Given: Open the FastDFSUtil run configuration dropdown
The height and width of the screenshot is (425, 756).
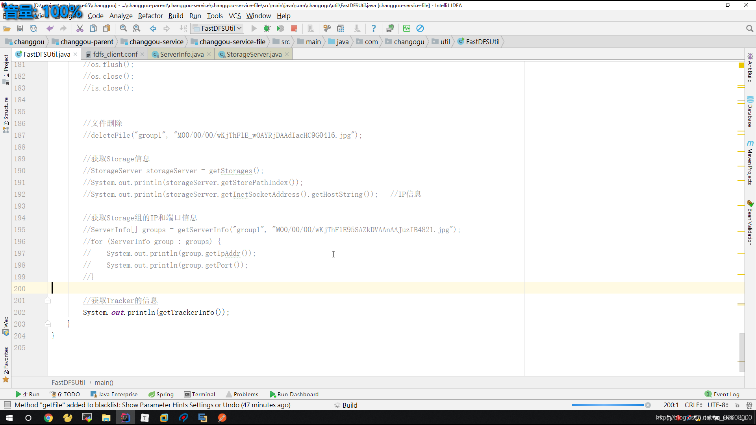Looking at the screenshot, I should tap(217, 28).
